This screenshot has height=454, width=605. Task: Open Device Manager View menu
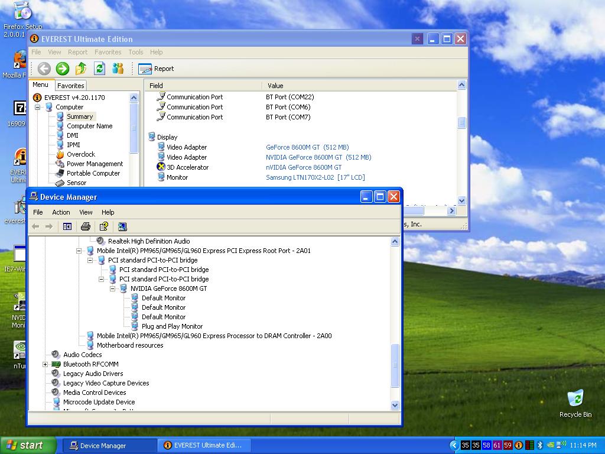pos(86,212)
